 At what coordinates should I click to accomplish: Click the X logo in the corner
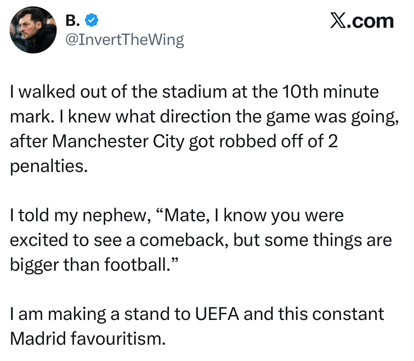tap(340, 21)
